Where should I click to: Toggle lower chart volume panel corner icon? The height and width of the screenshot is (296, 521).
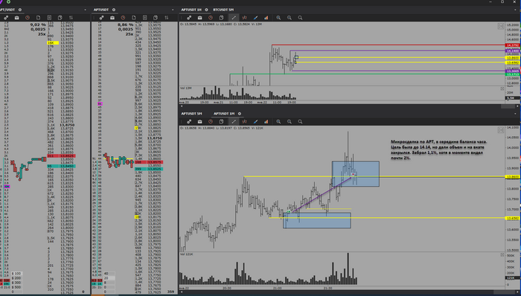point(502,254)
